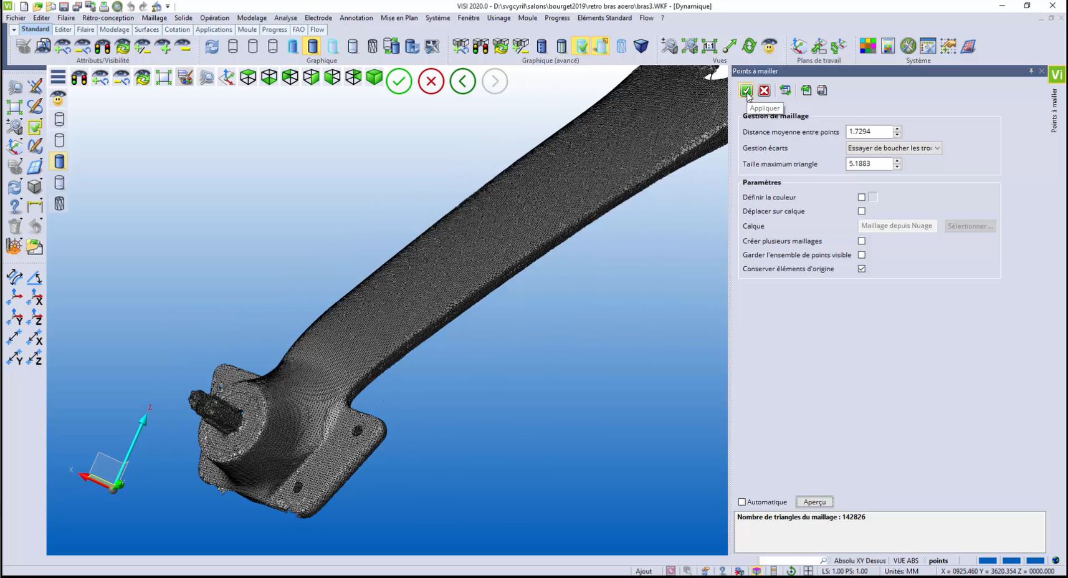This screenshot has width=1068, height=578.
Task: Click the large green validate circle
Action: point(399,81)
